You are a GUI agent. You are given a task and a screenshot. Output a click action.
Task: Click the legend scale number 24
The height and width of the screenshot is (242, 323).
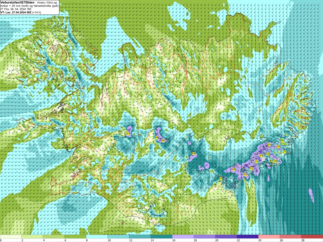click(260, 240)
